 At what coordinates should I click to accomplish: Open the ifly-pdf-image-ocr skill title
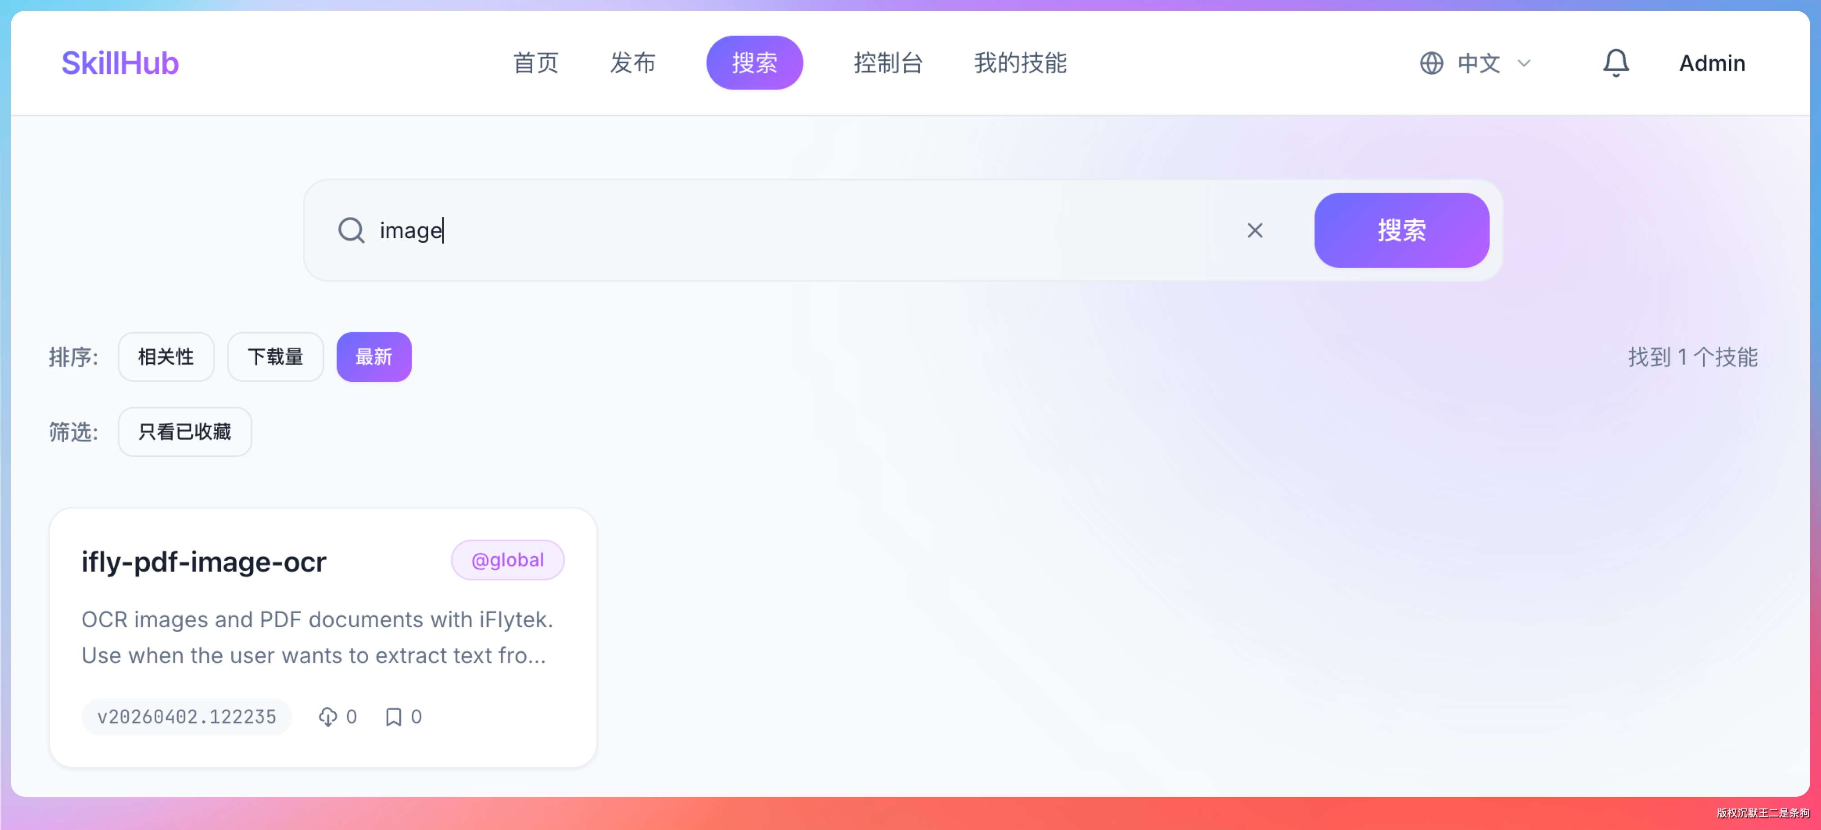[x=204, y=562]
